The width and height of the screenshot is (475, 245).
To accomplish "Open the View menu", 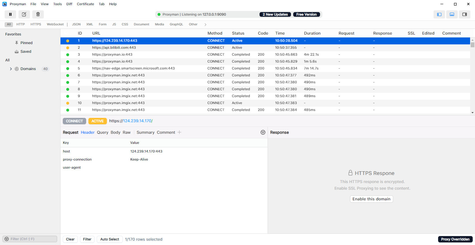I will click(x=45, y=4).
